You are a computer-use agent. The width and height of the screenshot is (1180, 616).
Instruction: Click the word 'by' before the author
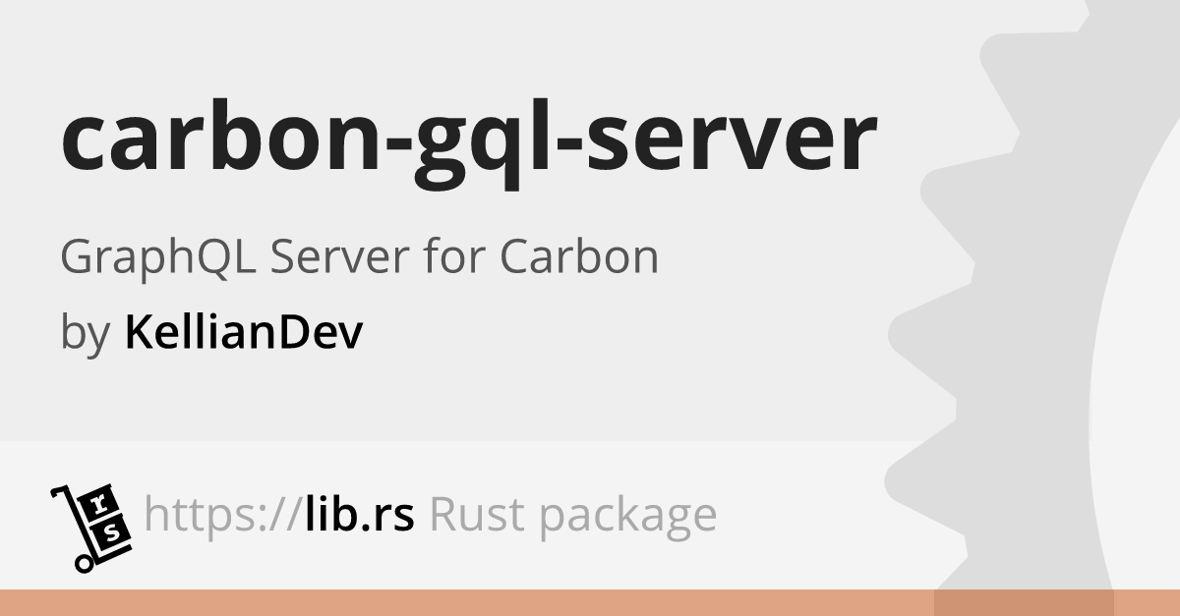tap(86, 335)
